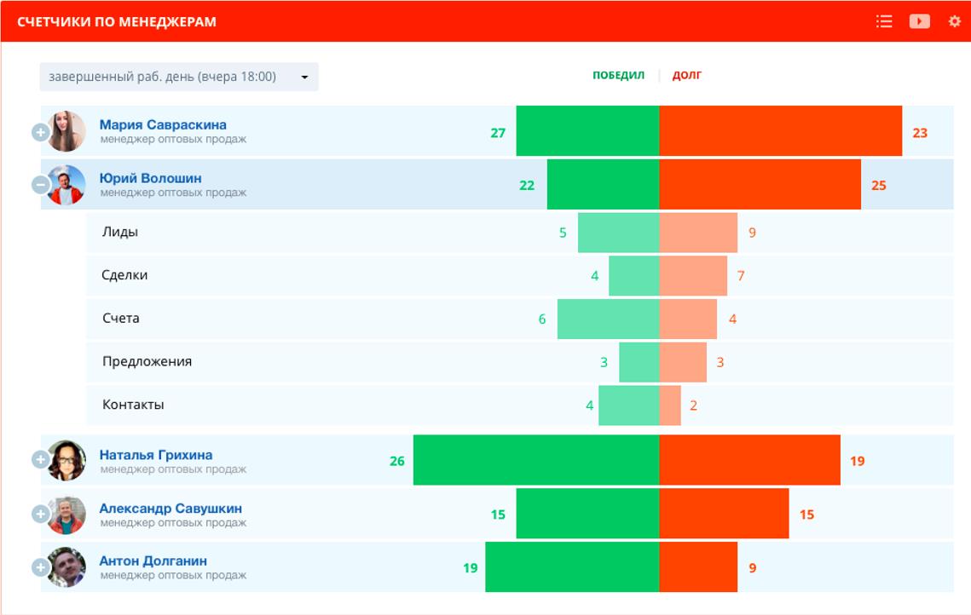This screenshot has width=971, height=615.
Task: Select the Счета sub-row
Action: tap(121, 318)
